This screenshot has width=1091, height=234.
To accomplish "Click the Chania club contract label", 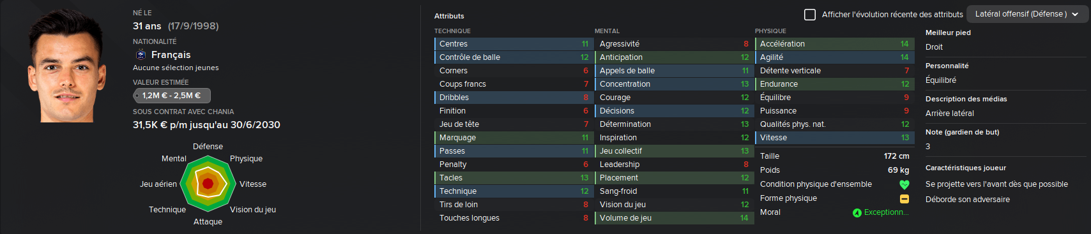I will [x=183, y=112].
